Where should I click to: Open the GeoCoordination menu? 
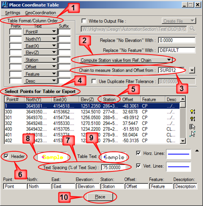41,13
